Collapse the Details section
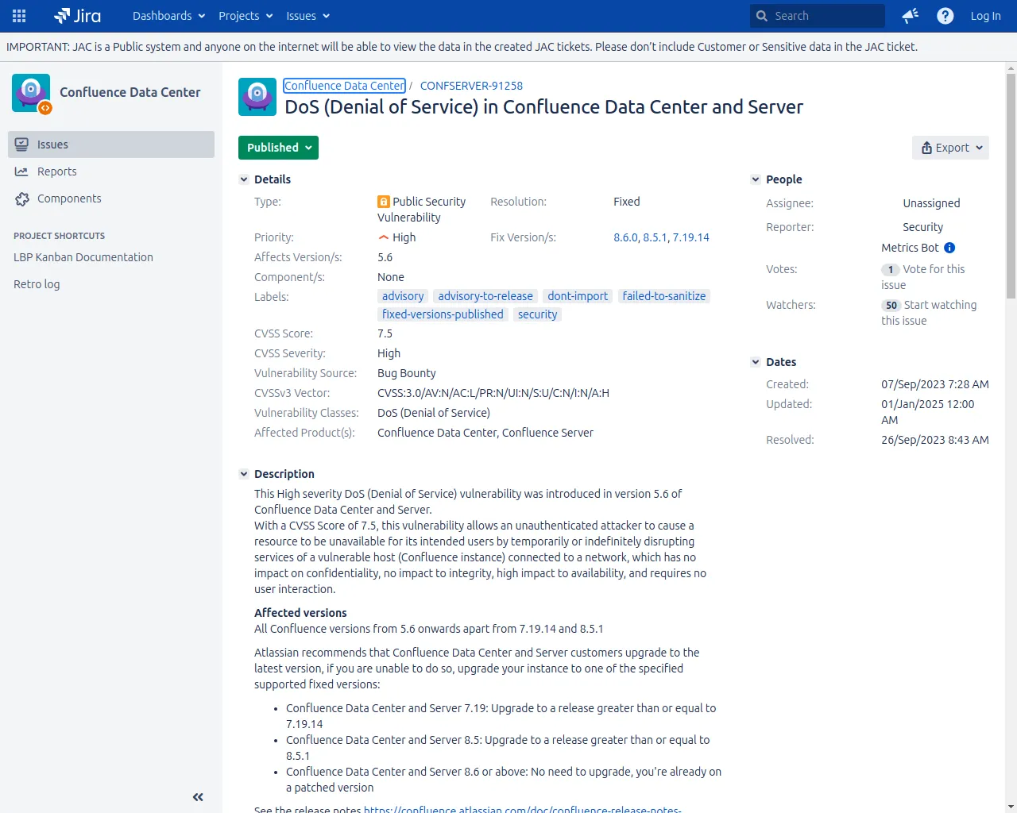 tap(244, 179)
